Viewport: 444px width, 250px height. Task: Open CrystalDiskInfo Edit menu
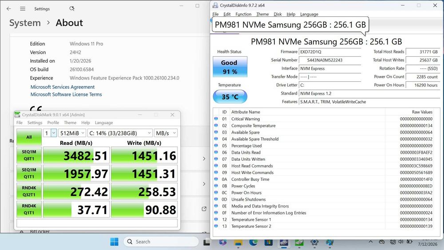[x=227, y=14]
